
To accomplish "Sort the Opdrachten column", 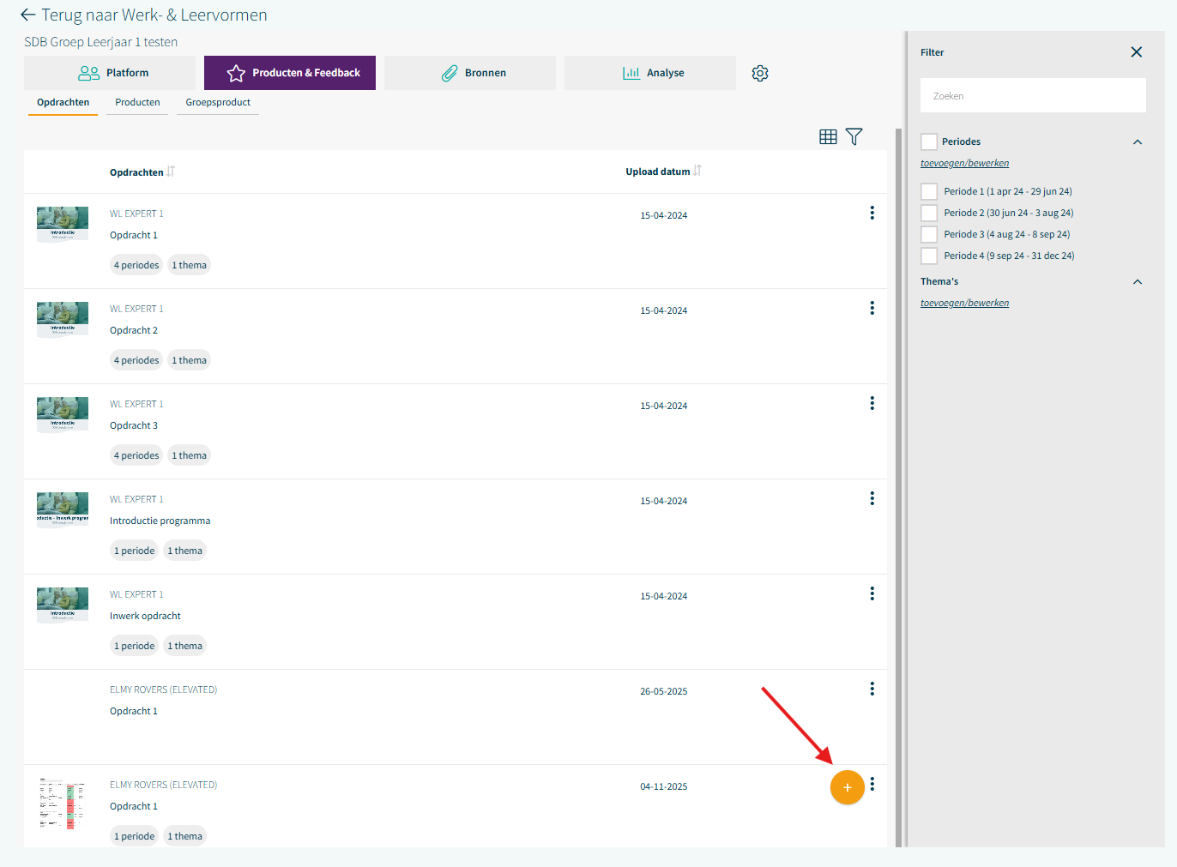I will 171,172.
